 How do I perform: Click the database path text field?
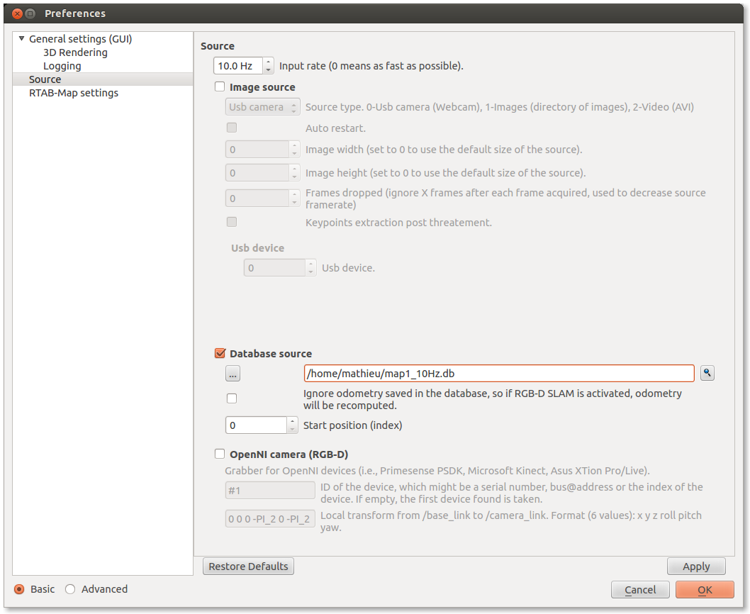pyautogui.click(x=498, y=374)
